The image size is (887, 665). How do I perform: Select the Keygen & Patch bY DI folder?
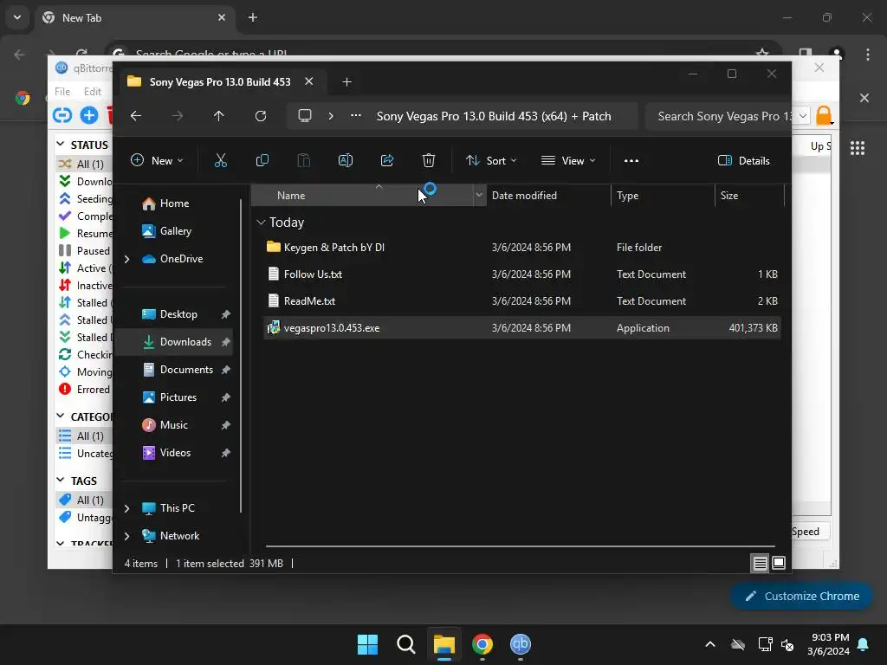pyautogui.click(x=521, y=247)
